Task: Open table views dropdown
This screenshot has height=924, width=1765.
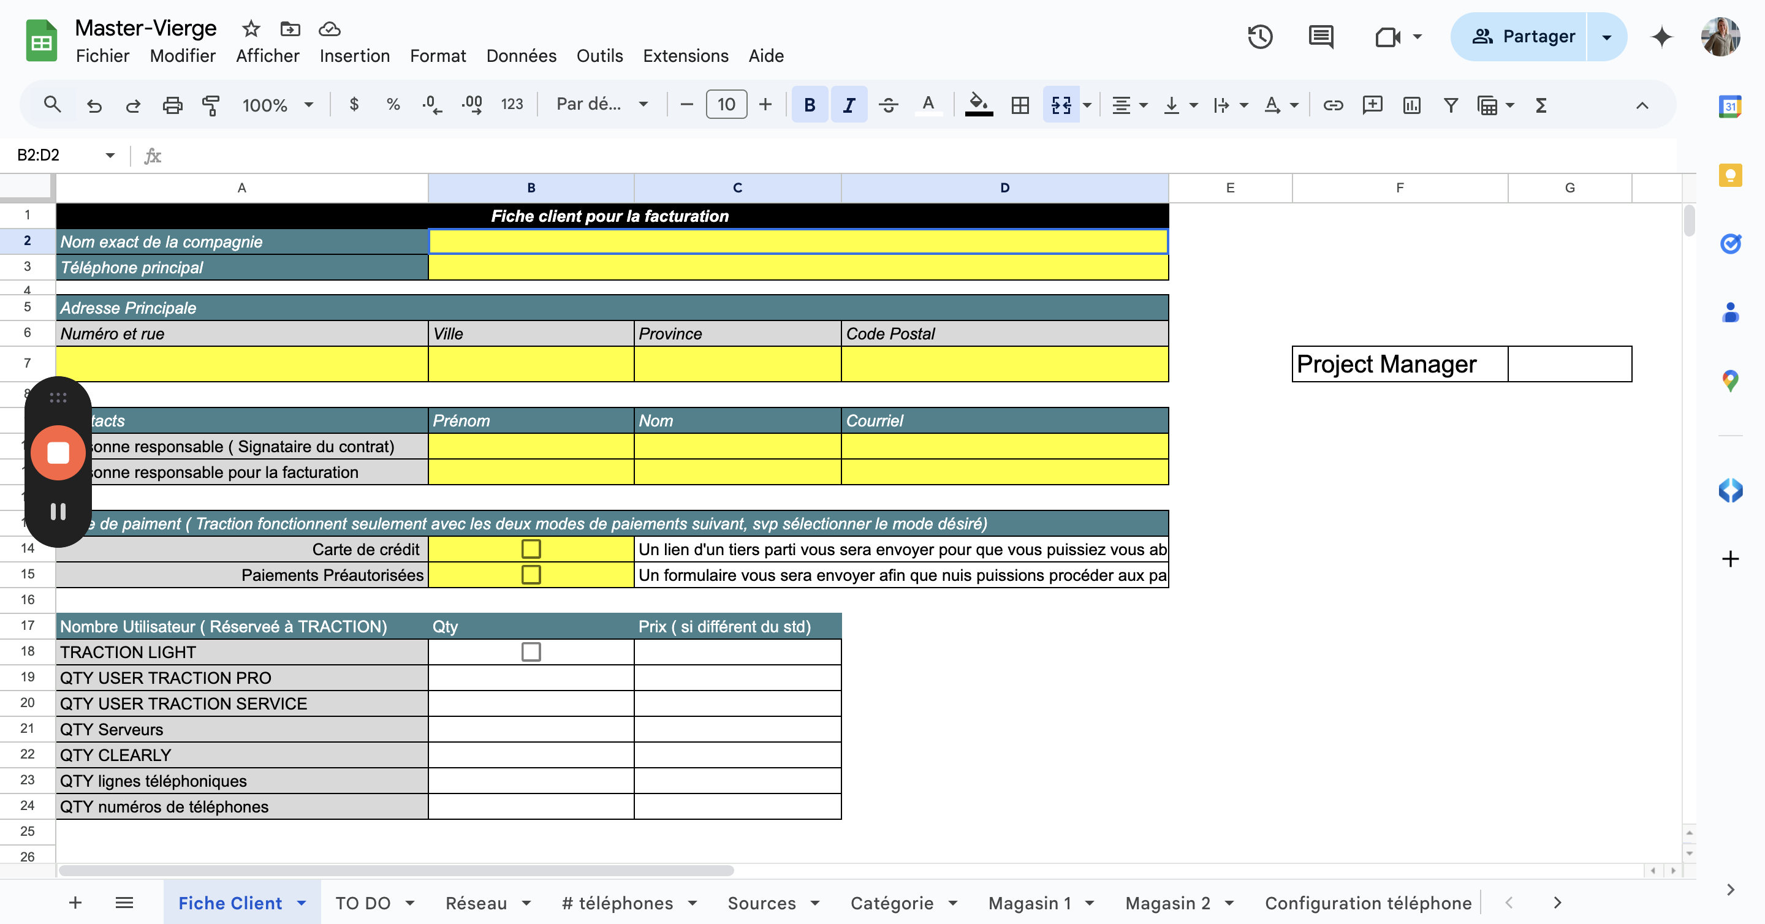Action: [1495, 105]
